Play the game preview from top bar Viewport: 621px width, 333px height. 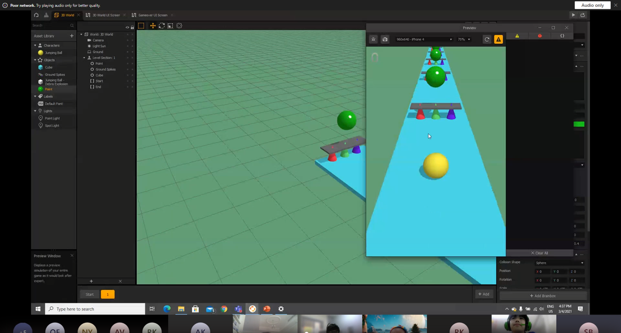(573, 15)
